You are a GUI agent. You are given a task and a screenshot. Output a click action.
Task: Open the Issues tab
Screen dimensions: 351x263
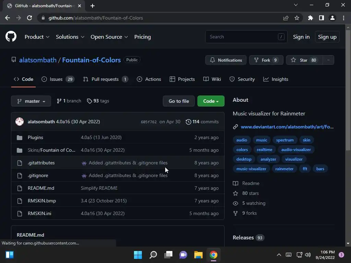(58, 79)
